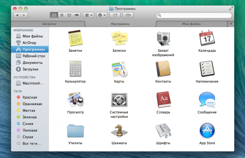Open the App Store icon
The width and height of the screenshot is (245, 158).
207,132
